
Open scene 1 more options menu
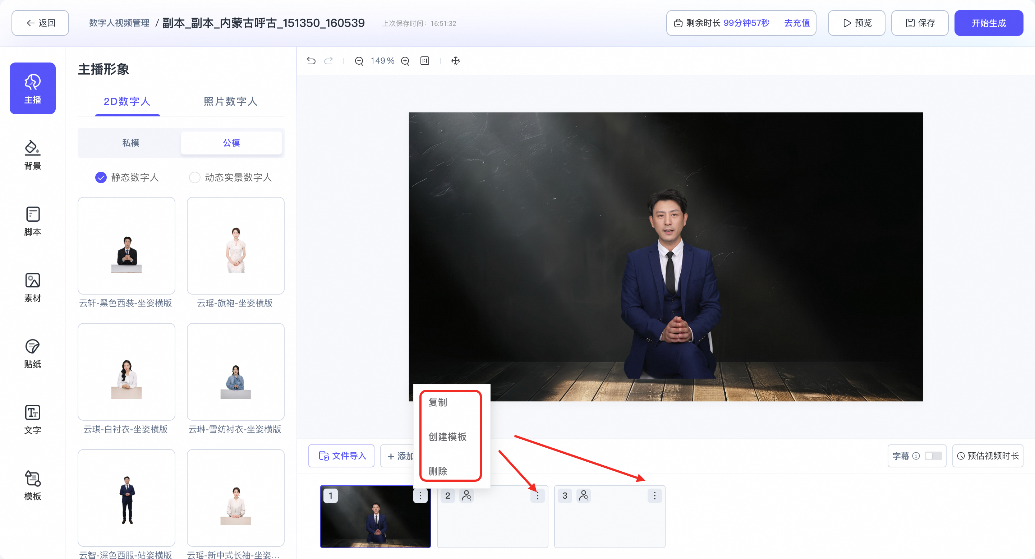coord(420,495)
